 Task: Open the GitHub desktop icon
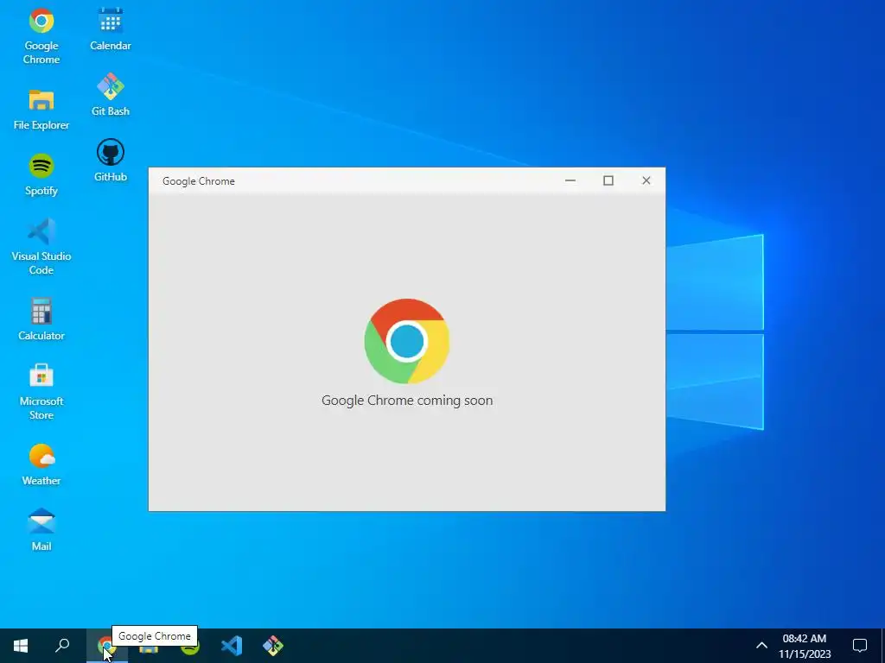(x=111, y=160)
